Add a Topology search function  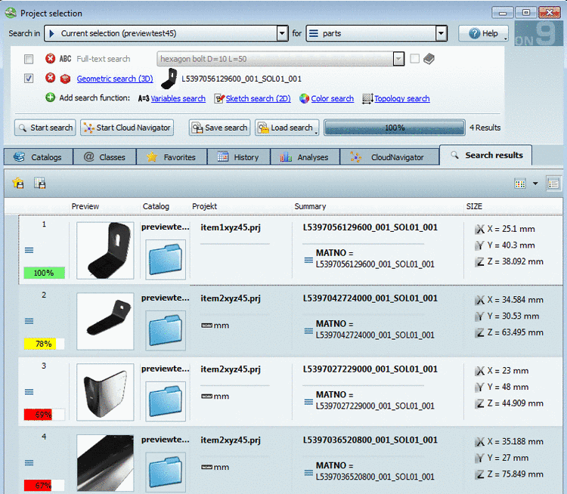[402, 98]
